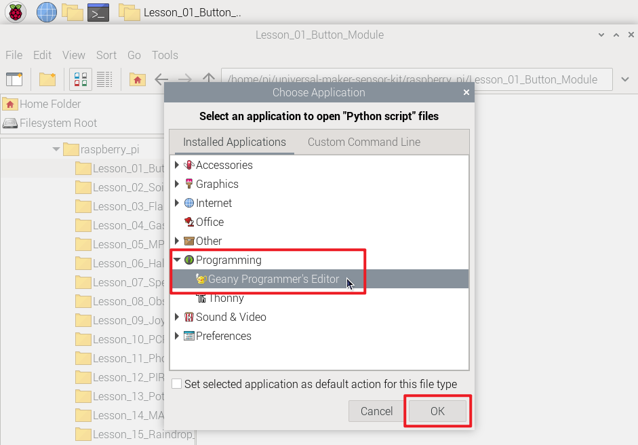The height and width of the screenshot is (445, 638).
Task: Select the Lesson_07_Spe folder in tree
Action: point(119,282)
